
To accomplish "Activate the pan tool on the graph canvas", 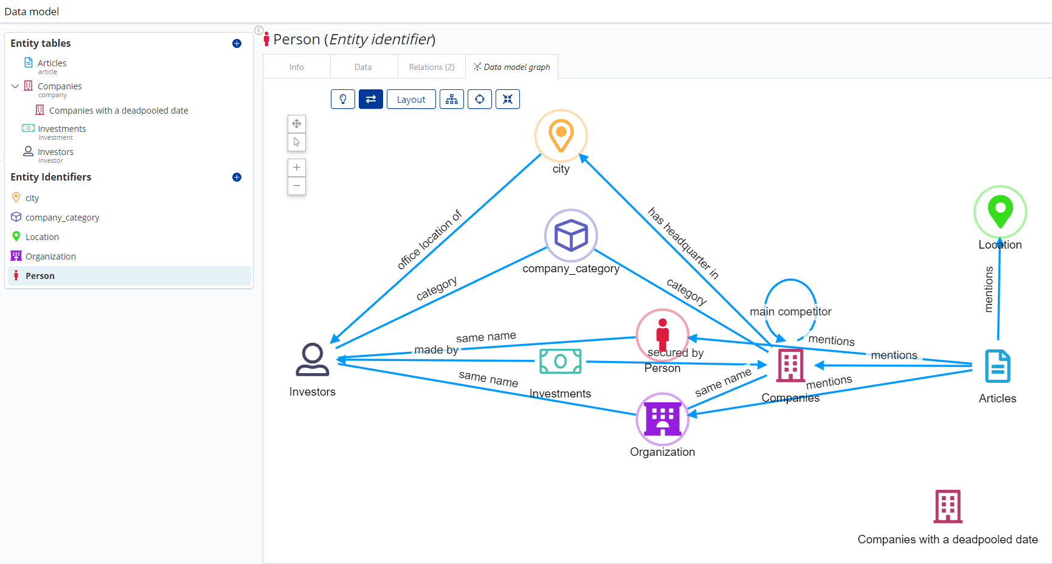I will [297, 123].
